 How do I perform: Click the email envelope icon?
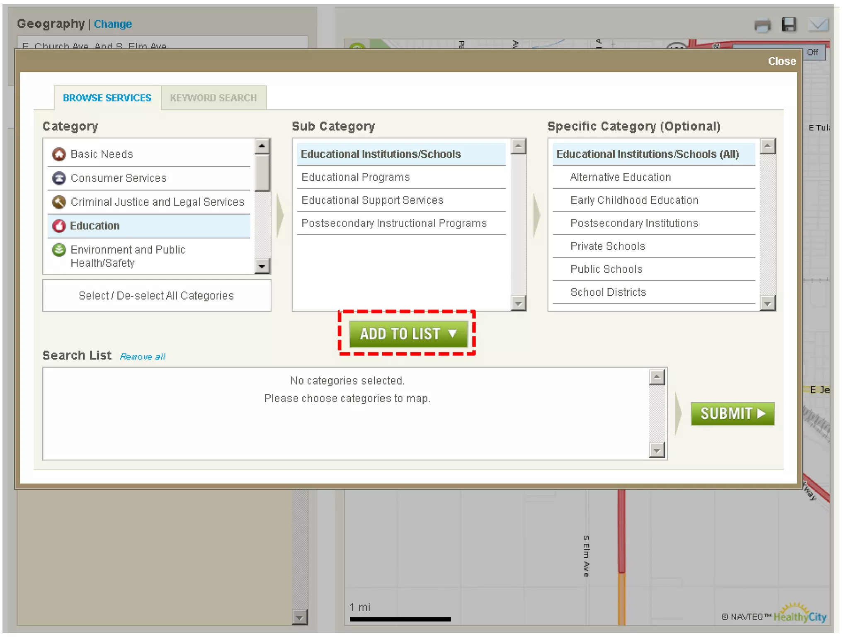pos(817,24)
